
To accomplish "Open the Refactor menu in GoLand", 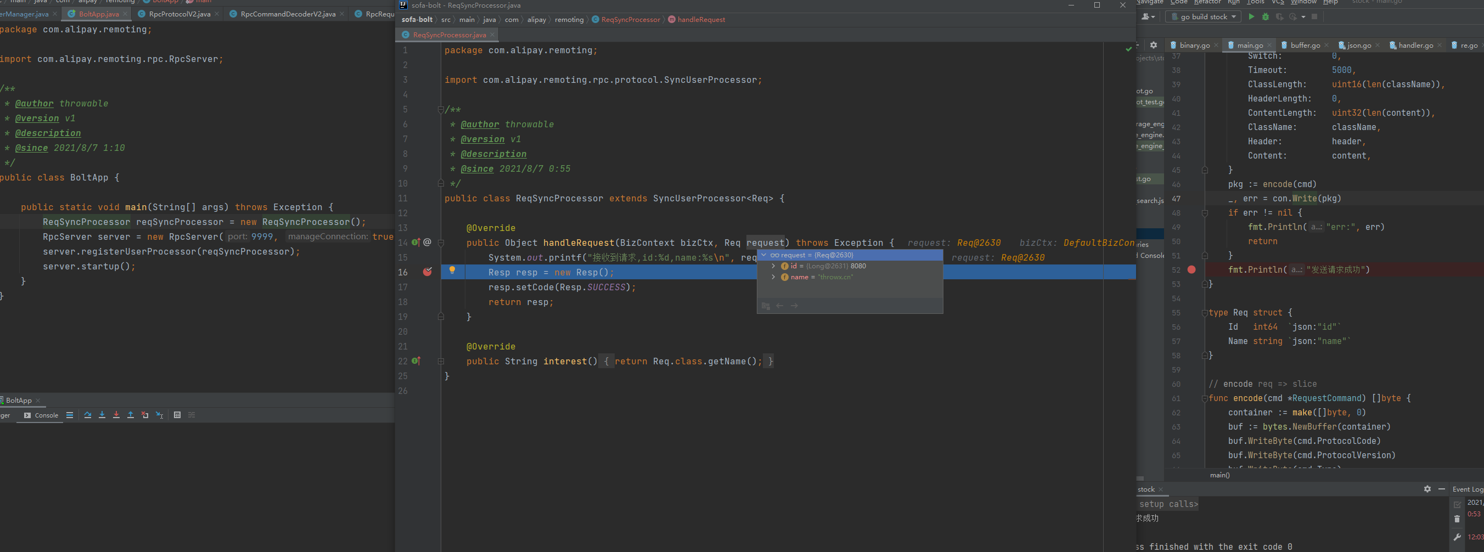I will tap(1207, 2).
